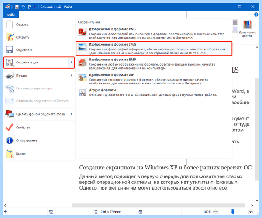Open the Файл tab
The height and width of the screenshot is (218, 262).
11,15
